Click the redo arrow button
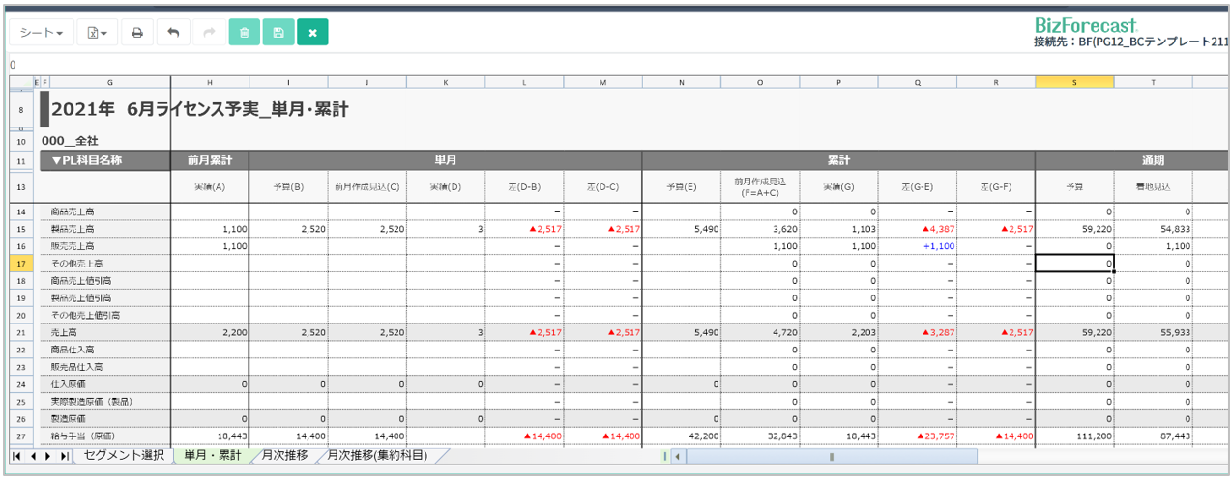Viewport: 1231px width, 478px height. (208, 33)
